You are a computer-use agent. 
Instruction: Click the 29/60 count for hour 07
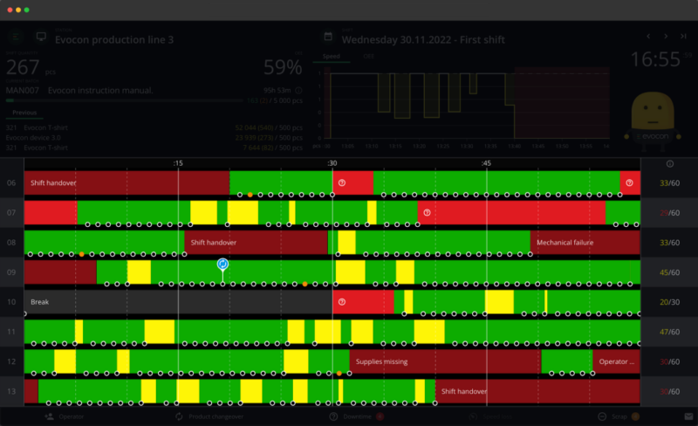[x=669, y=212]
